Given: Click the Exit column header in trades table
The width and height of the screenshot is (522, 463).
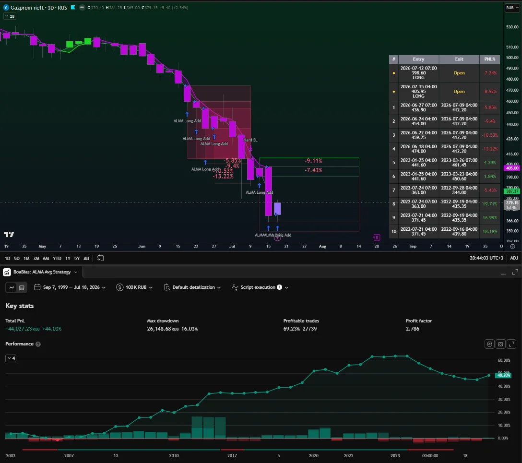Looking at the screenshot, I should [459, 59].
